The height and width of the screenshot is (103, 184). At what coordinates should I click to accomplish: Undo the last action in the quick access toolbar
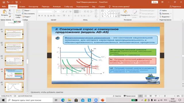[8, 2]
